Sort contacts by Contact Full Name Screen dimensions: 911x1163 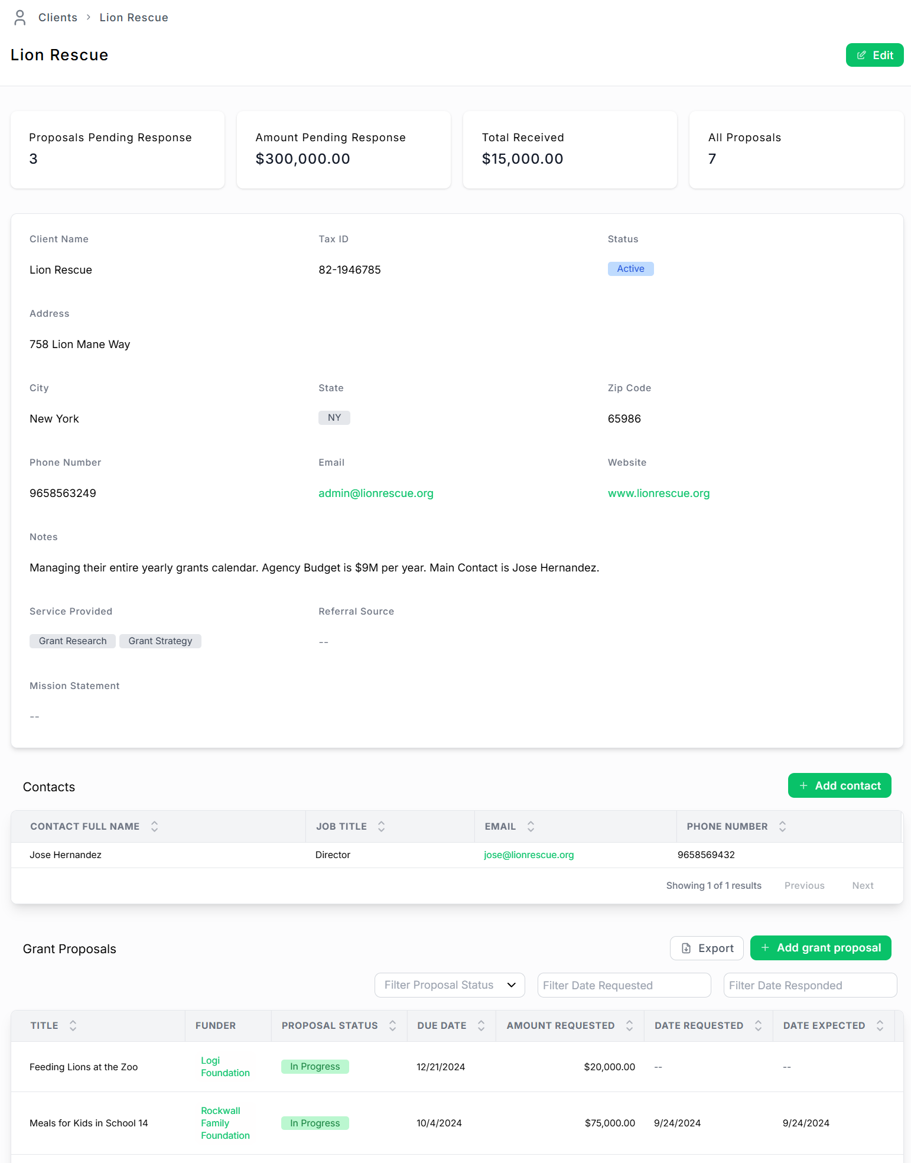(x=154, y=826)
